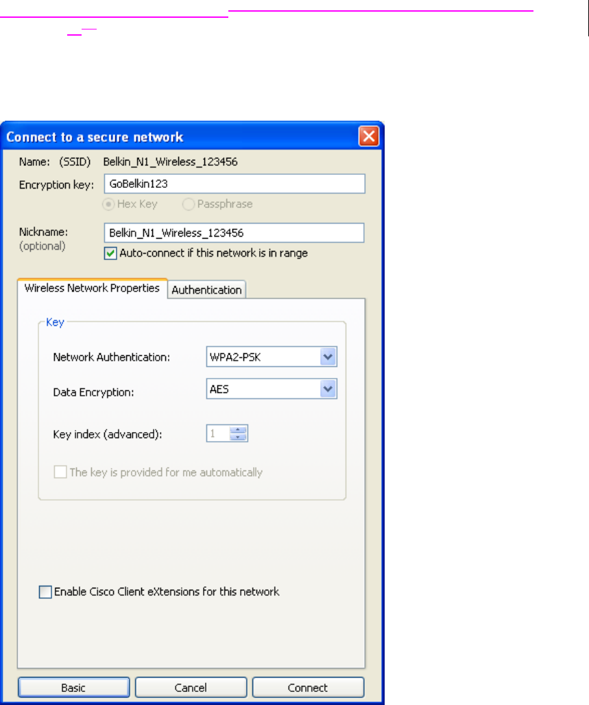Viewport: 589px width, 705px height.
Task: Click the Nickname input field
Action: pyautogui.click(x=234, y=233)
